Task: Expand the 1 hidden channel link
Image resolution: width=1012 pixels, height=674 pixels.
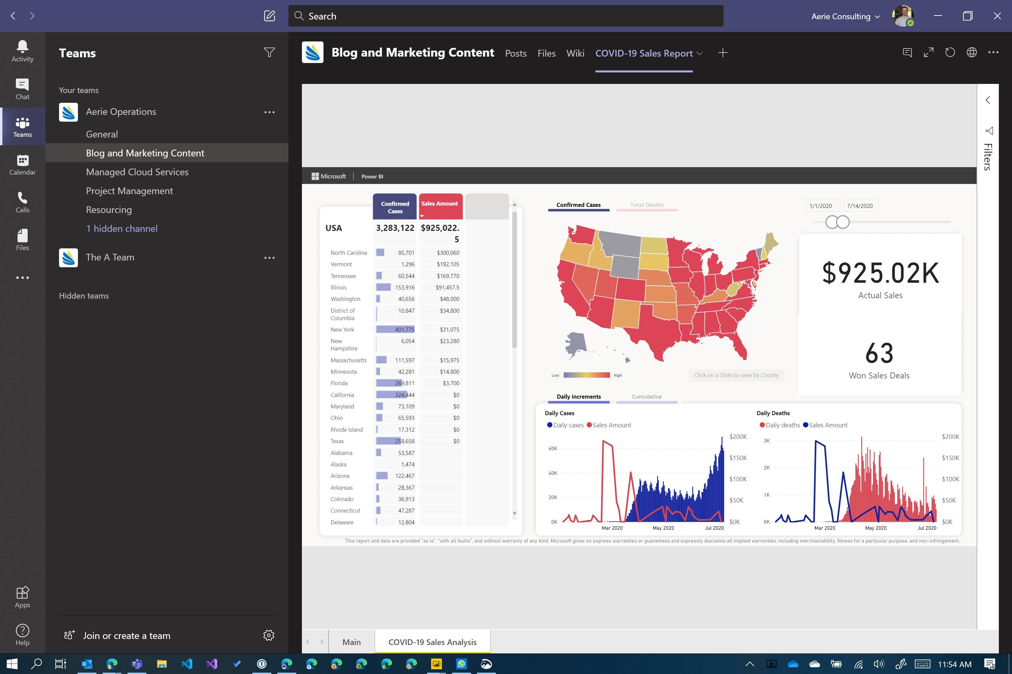Action: click(x=122, y=229)
